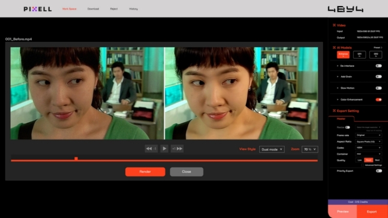This screenshot has height=218, width=388.
Task: Click the Render button
Action: pyautogui.click(x=145, y=171)
